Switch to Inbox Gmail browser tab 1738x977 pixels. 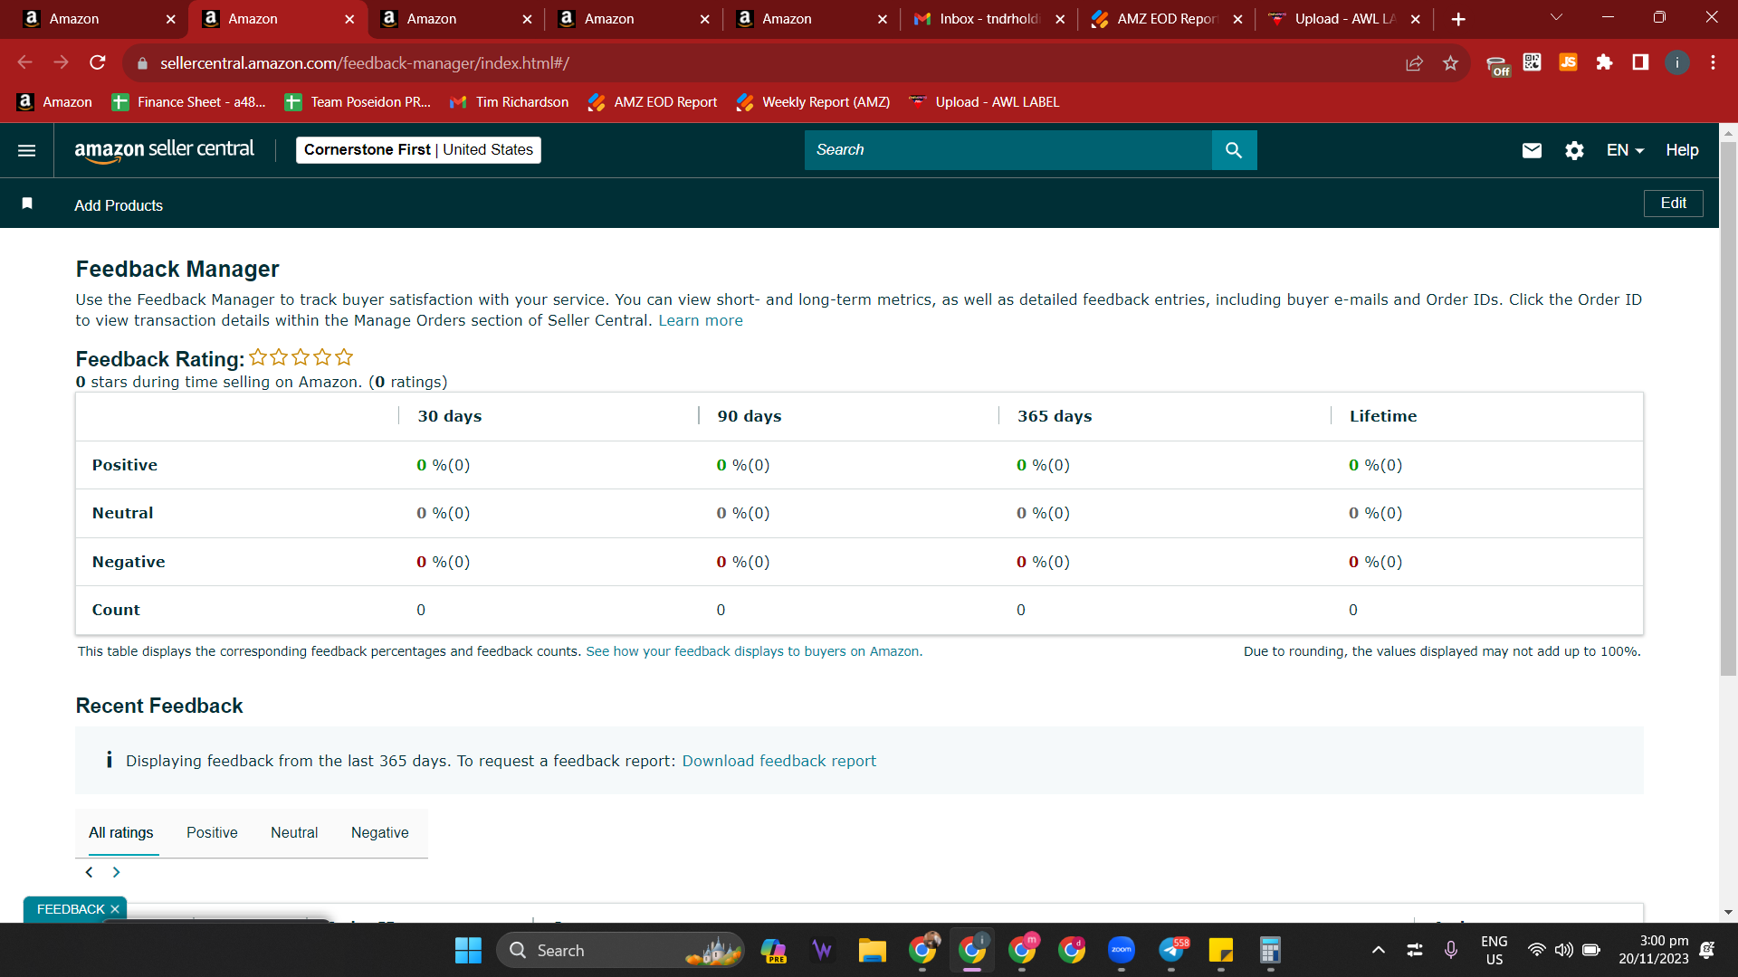[988, 19]
